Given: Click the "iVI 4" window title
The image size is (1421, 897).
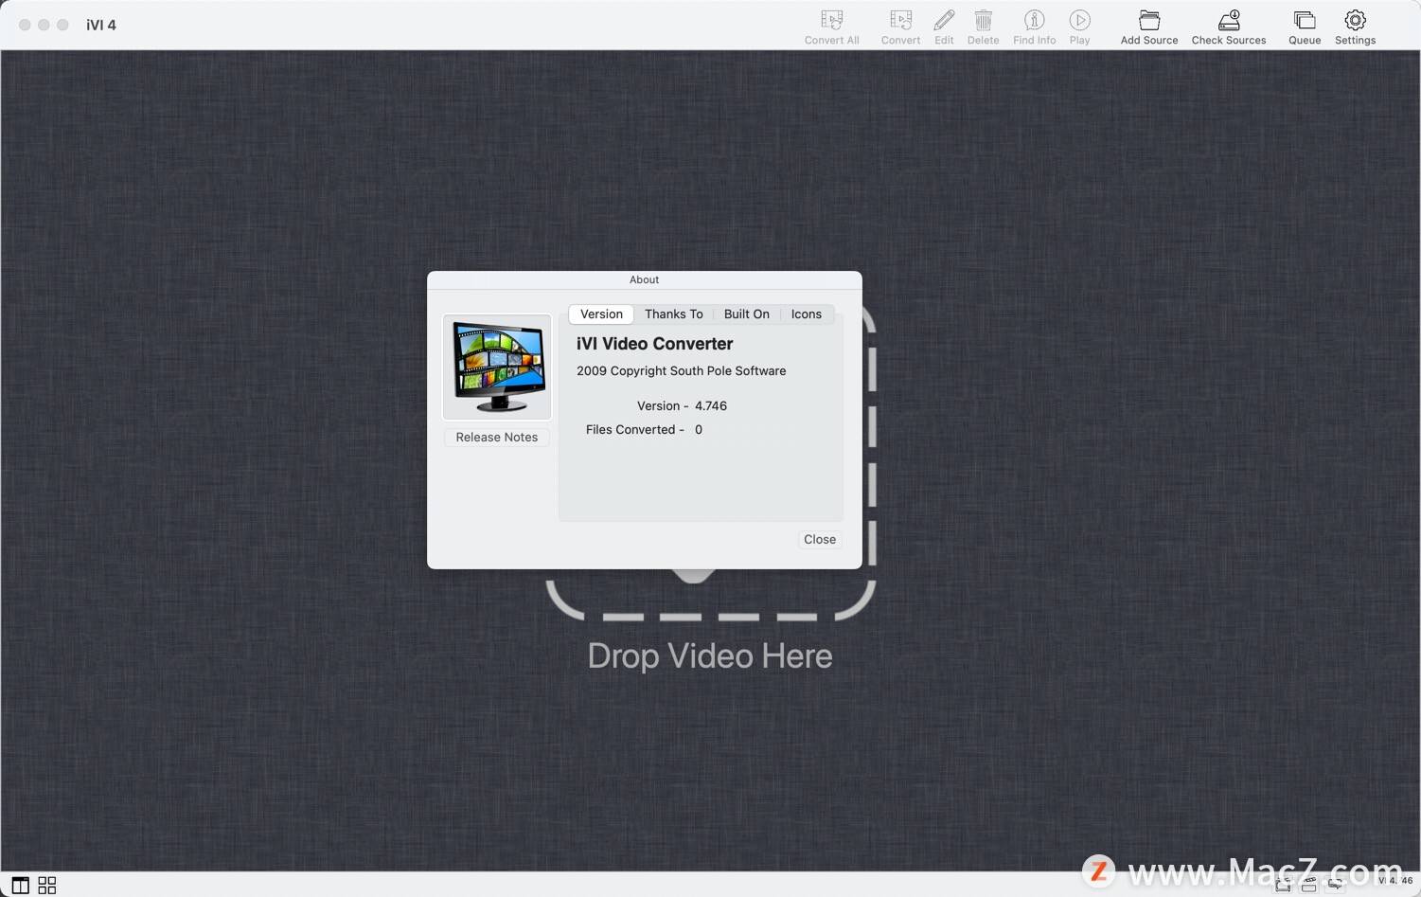Looking at the screenshot, I should click(x=101, y=25).
